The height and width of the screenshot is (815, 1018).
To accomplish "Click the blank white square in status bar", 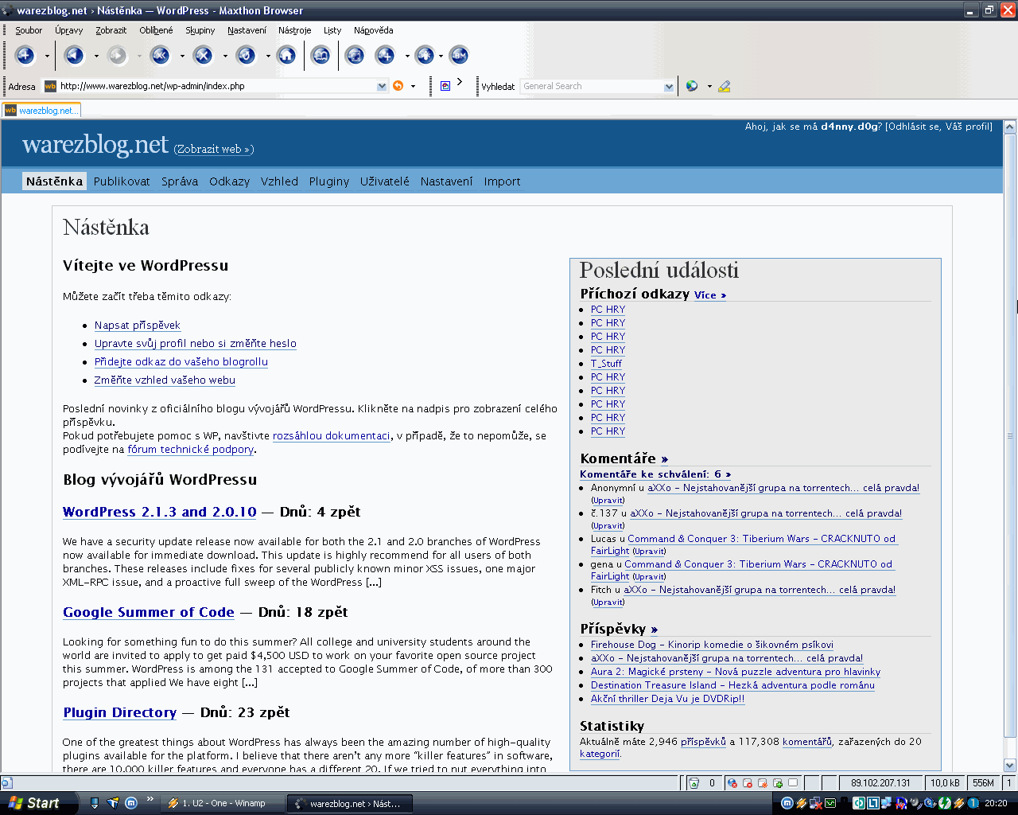I will (793, 783).
